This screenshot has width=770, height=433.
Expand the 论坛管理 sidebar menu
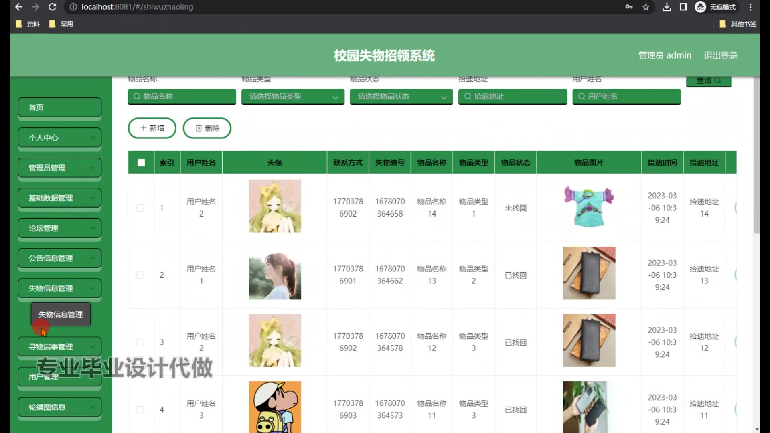[59, 228]
